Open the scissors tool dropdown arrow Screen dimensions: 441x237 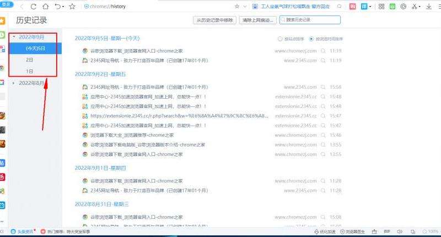point(420,7)
